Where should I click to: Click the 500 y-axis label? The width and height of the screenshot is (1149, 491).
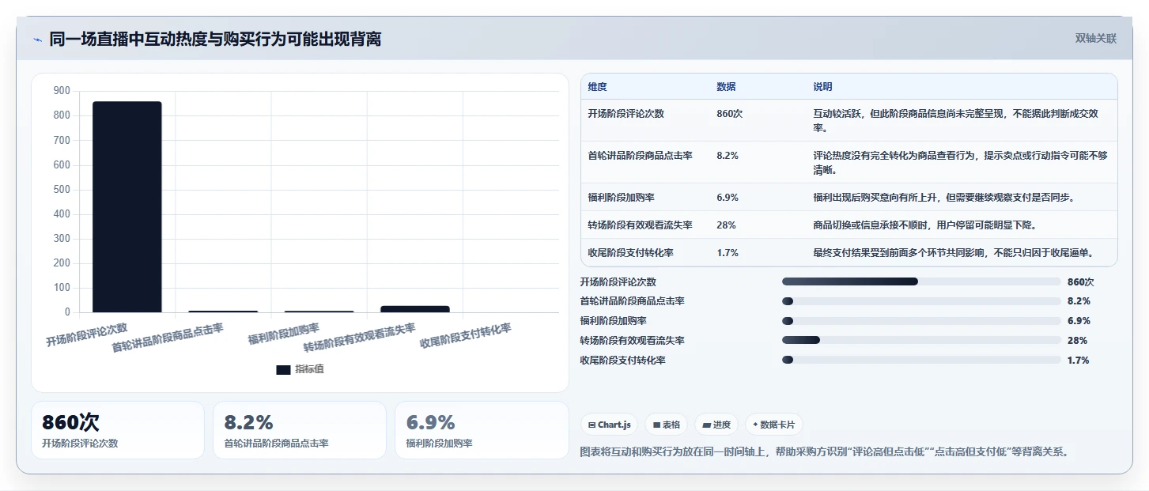[62, 190]
